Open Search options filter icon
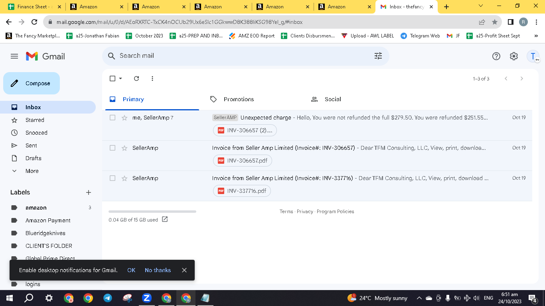The height and width of the screenshot is (306, 545). point(378,56)
